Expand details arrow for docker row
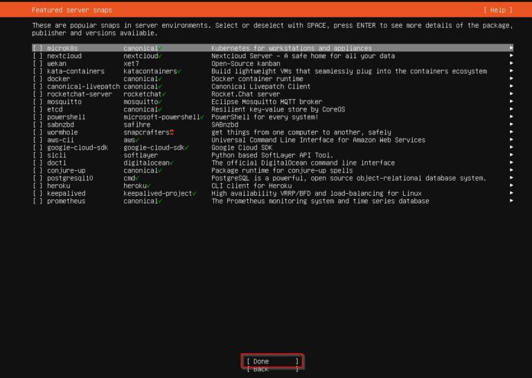The image size is (532, 378). [511, 78]
